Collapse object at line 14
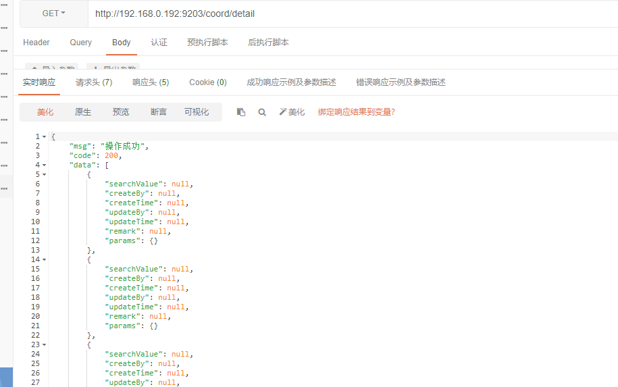 tap(44, 260)
